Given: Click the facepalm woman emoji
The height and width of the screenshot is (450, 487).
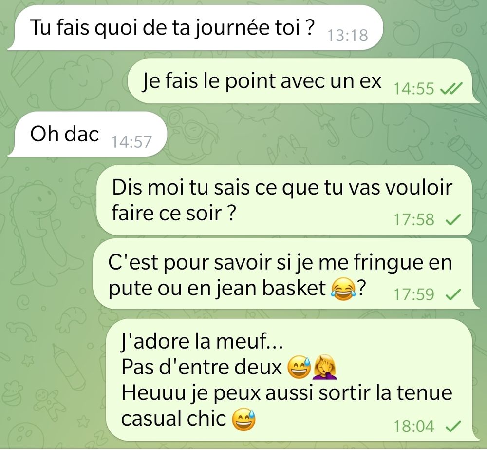Looking at the screenshot, I should point(324,368).
